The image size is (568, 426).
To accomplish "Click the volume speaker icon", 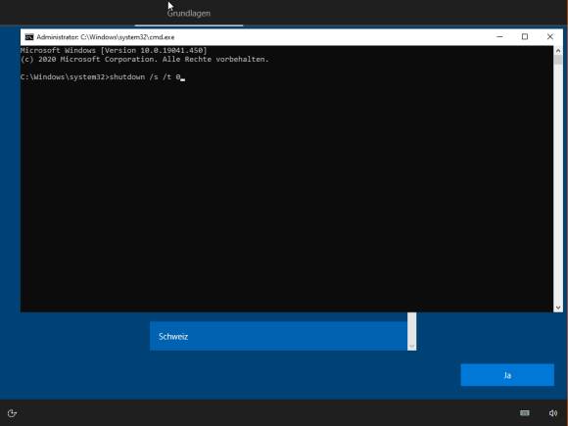I will click(552, 413).
